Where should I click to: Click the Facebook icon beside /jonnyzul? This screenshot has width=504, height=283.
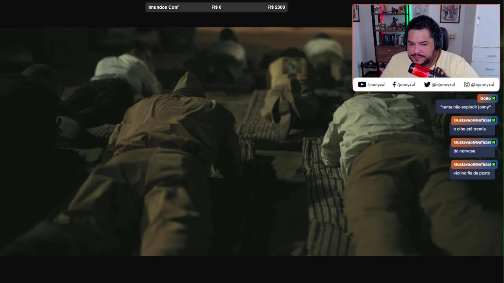(x=394, y=85)
